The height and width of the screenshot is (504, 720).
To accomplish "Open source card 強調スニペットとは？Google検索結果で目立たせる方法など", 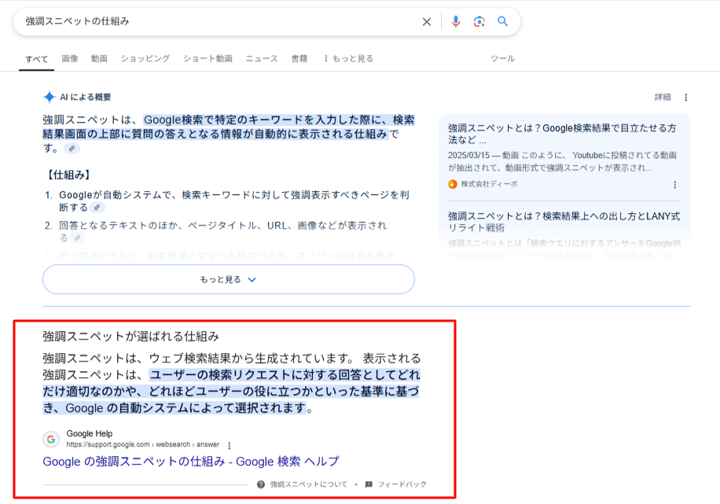I will click(562, 134).
